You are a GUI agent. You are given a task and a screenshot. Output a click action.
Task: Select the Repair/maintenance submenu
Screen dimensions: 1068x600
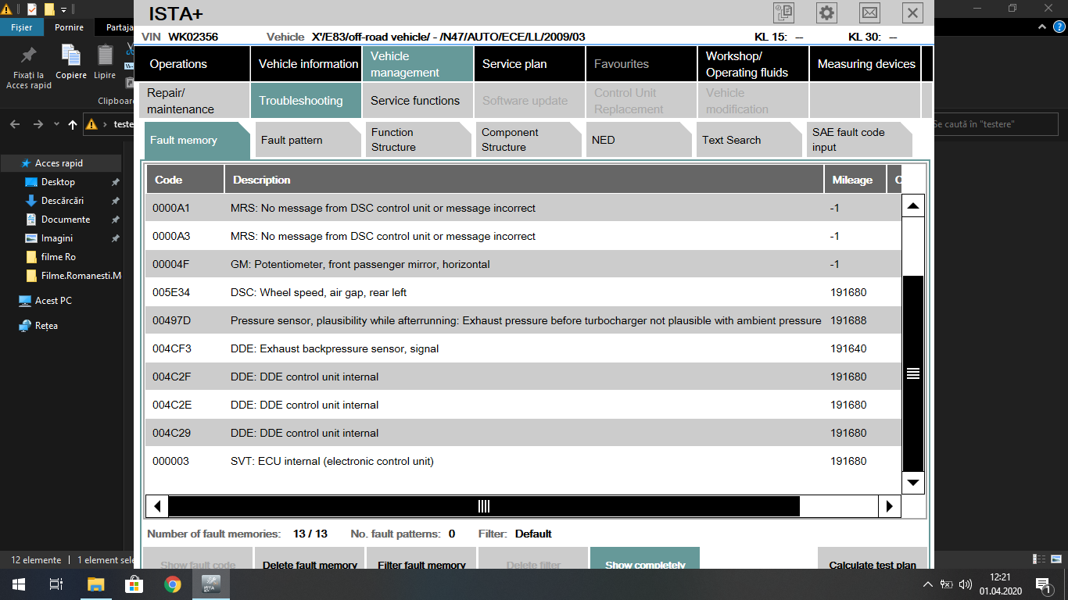(x=194, y=101)
